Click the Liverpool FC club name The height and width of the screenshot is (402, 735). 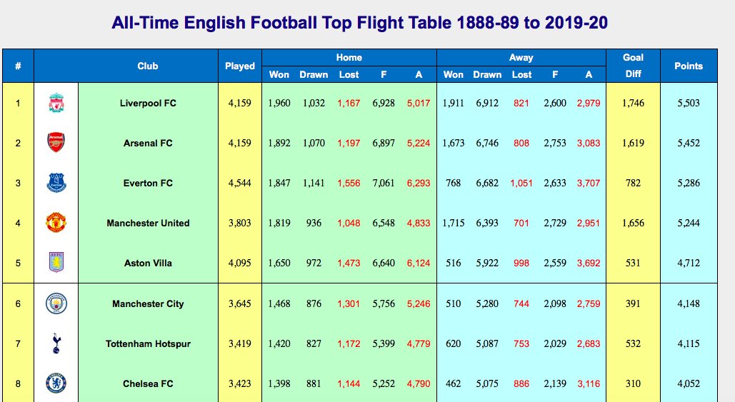pos(148,104)
